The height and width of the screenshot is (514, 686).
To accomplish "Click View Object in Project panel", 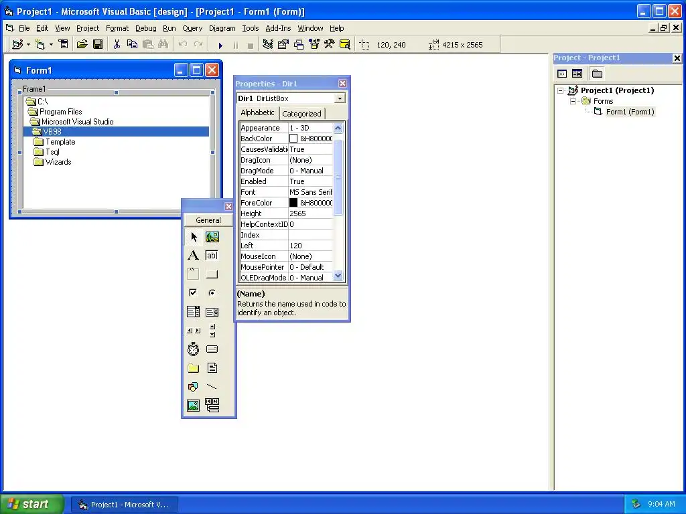I will (x=577, y=74).
